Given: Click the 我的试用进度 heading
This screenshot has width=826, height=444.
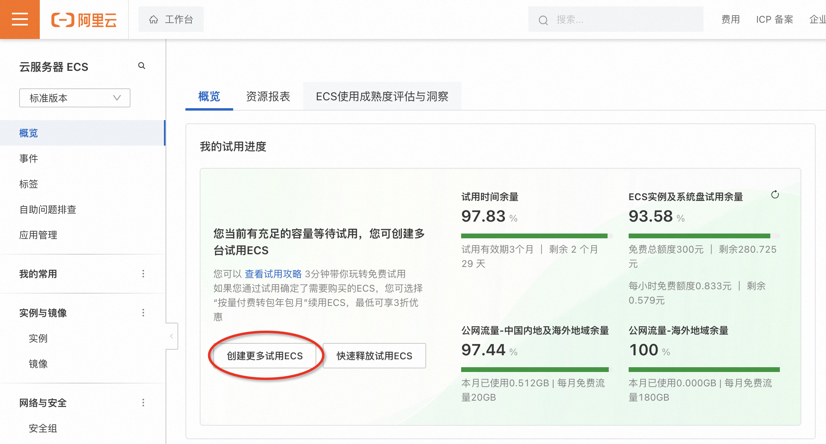Looking at the screenshot, I should click(233, 146).
